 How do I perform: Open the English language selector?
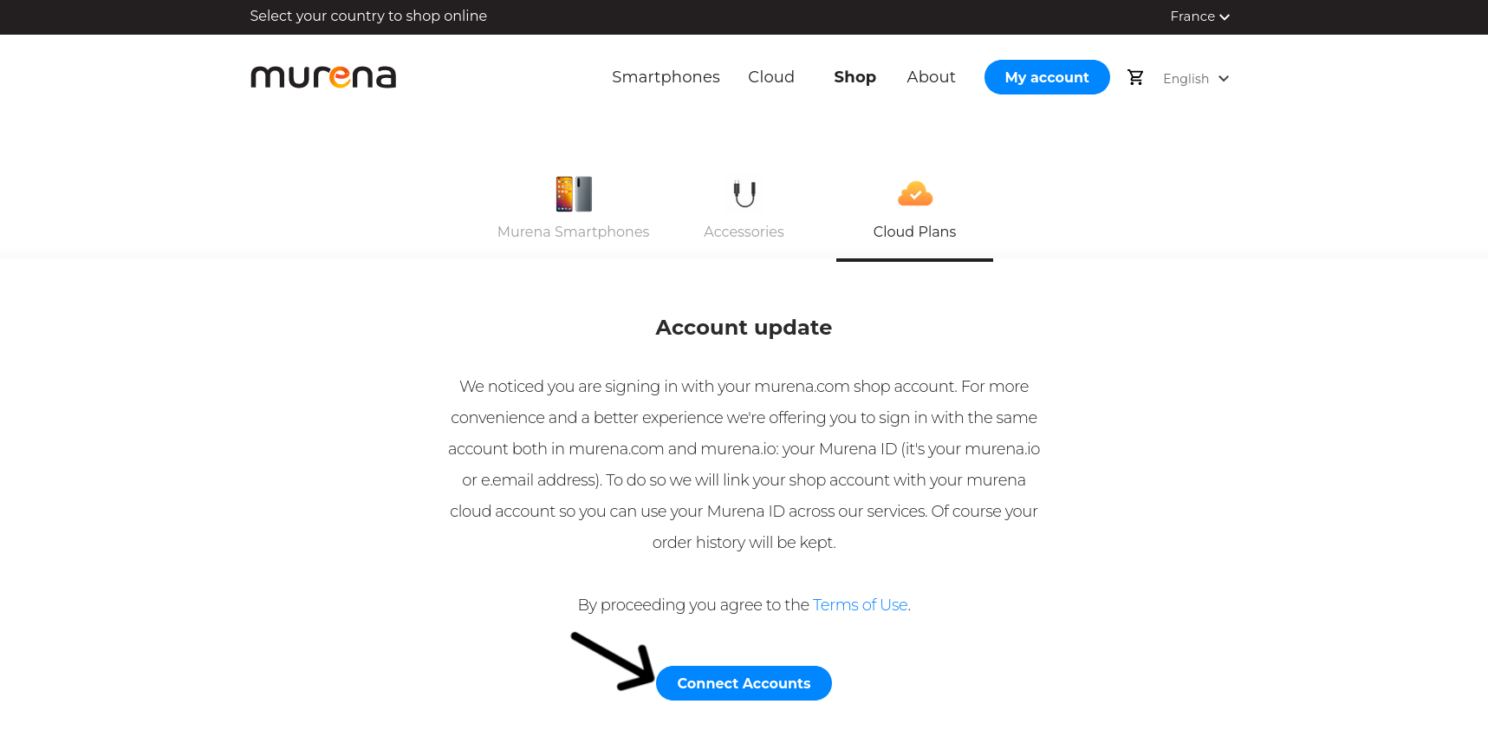[x=1186, y=79]
